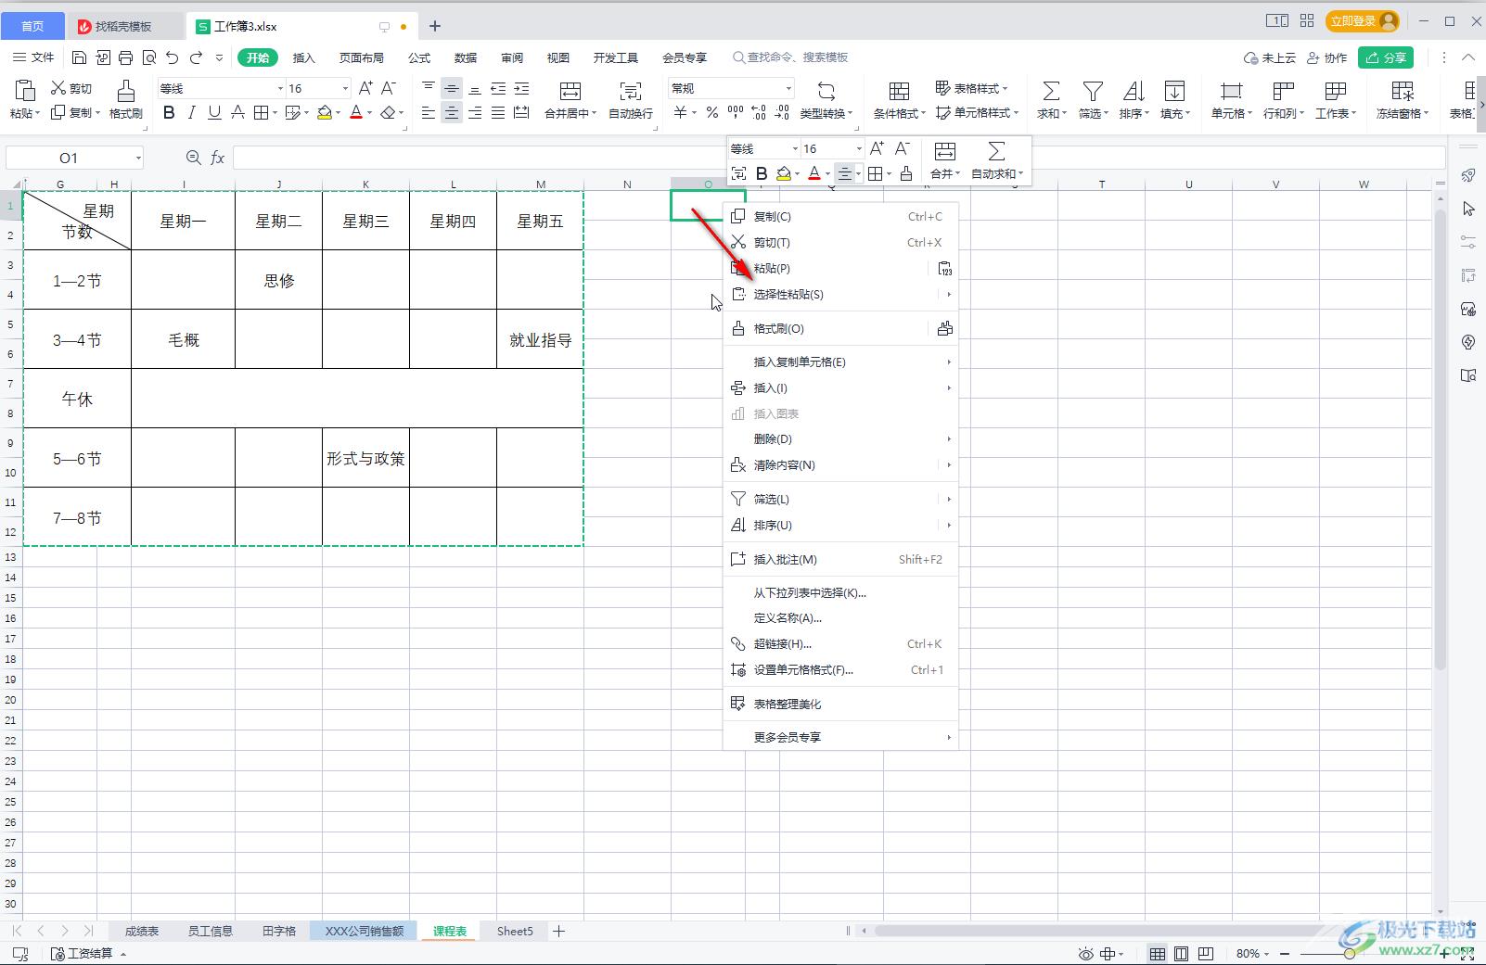Choose Clear Contents 清除内容(N) in context menu
This screenshot has width=1486, height=965.
coord(840,465)
